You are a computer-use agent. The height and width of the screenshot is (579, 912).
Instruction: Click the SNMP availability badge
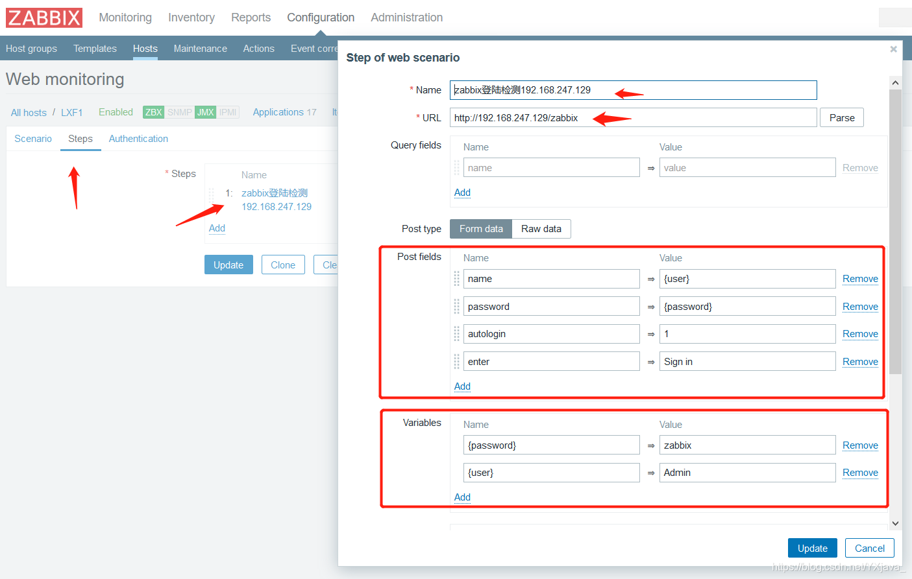tap(180, 112)
